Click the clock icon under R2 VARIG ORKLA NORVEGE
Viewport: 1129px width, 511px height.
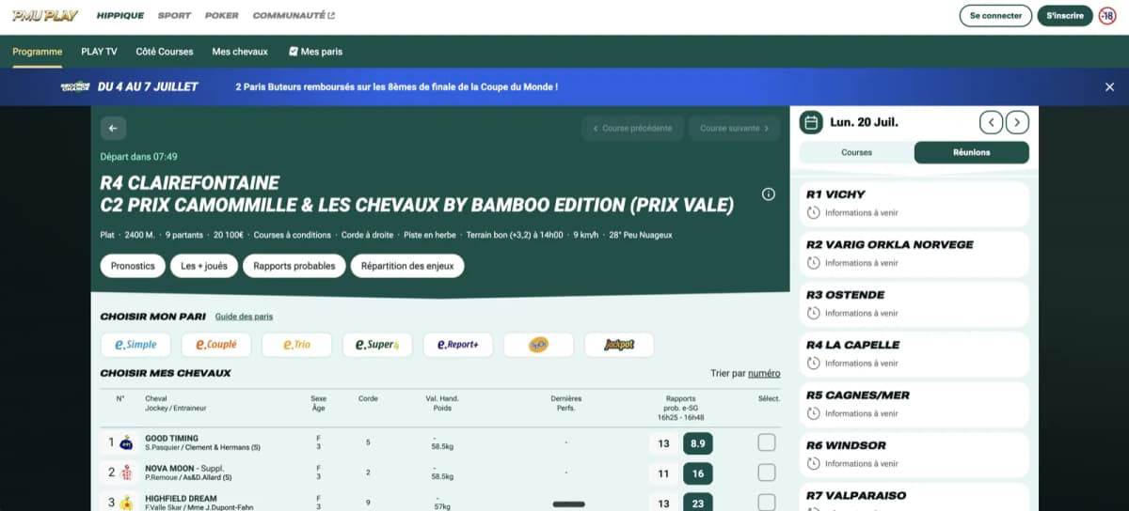coord(814,263)
